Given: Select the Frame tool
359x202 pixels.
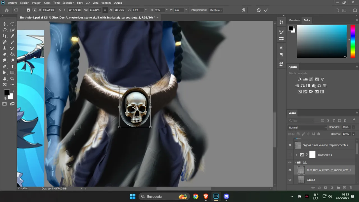Looking at the screenshot, I should [x=4, y=85].
